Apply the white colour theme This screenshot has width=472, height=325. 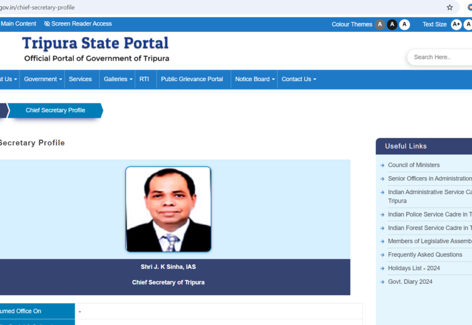point(405,24)
